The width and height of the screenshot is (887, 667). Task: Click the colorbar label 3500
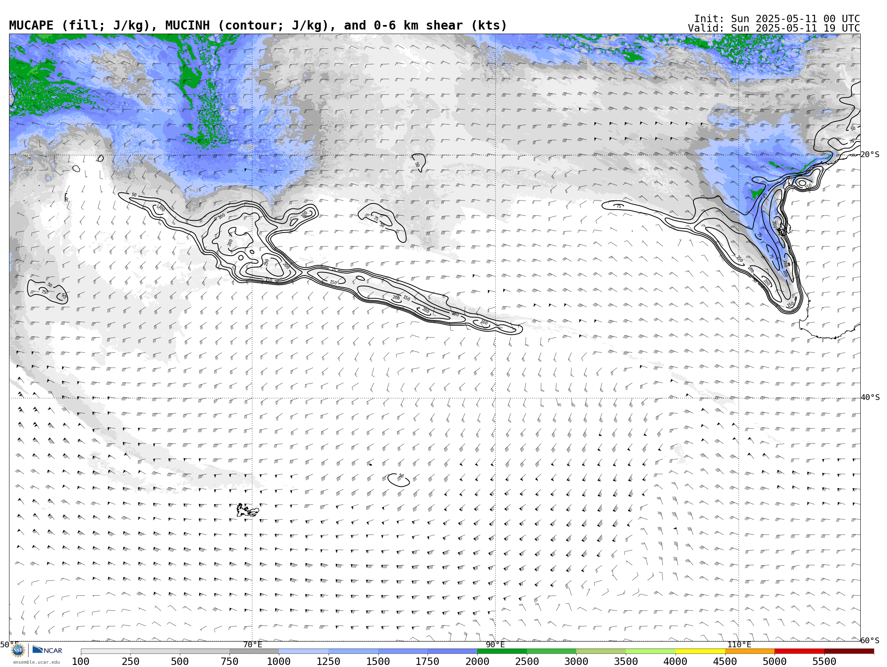(626, 662)
